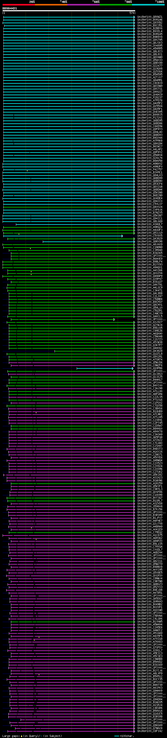Select hit label UniRef100_Q82I11
Image resolution: width=167 pixels, height=738 pixels.
(x=150, y=561)
